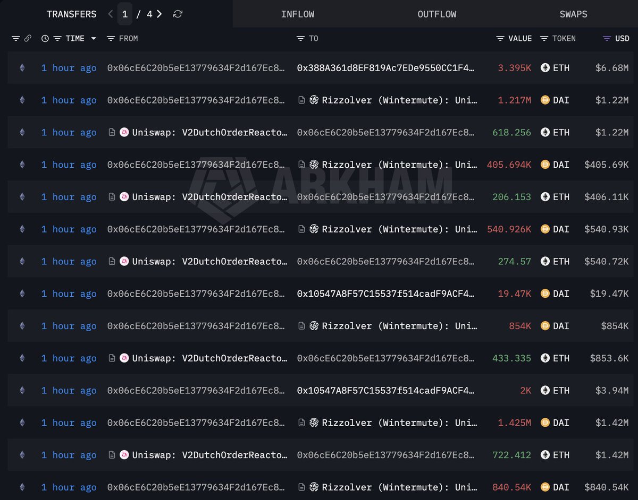Click ETH token icon on the 618.256 row
The width and height of the screenshot is (638, 500).
click(545, 132)
